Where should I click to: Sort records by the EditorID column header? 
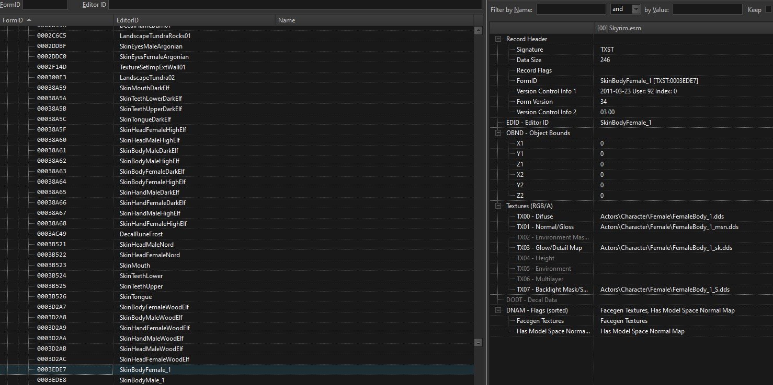coord(194,20)
